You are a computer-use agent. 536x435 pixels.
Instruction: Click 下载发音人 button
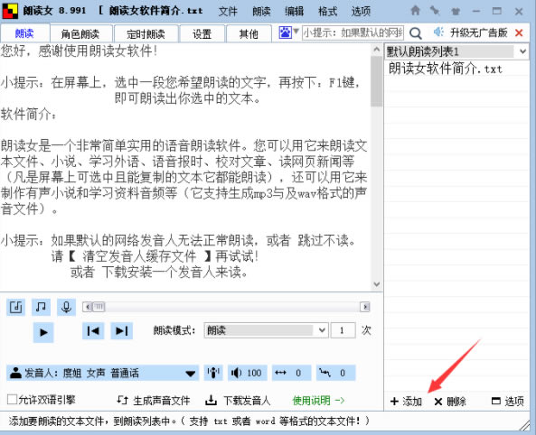point(238,400)
